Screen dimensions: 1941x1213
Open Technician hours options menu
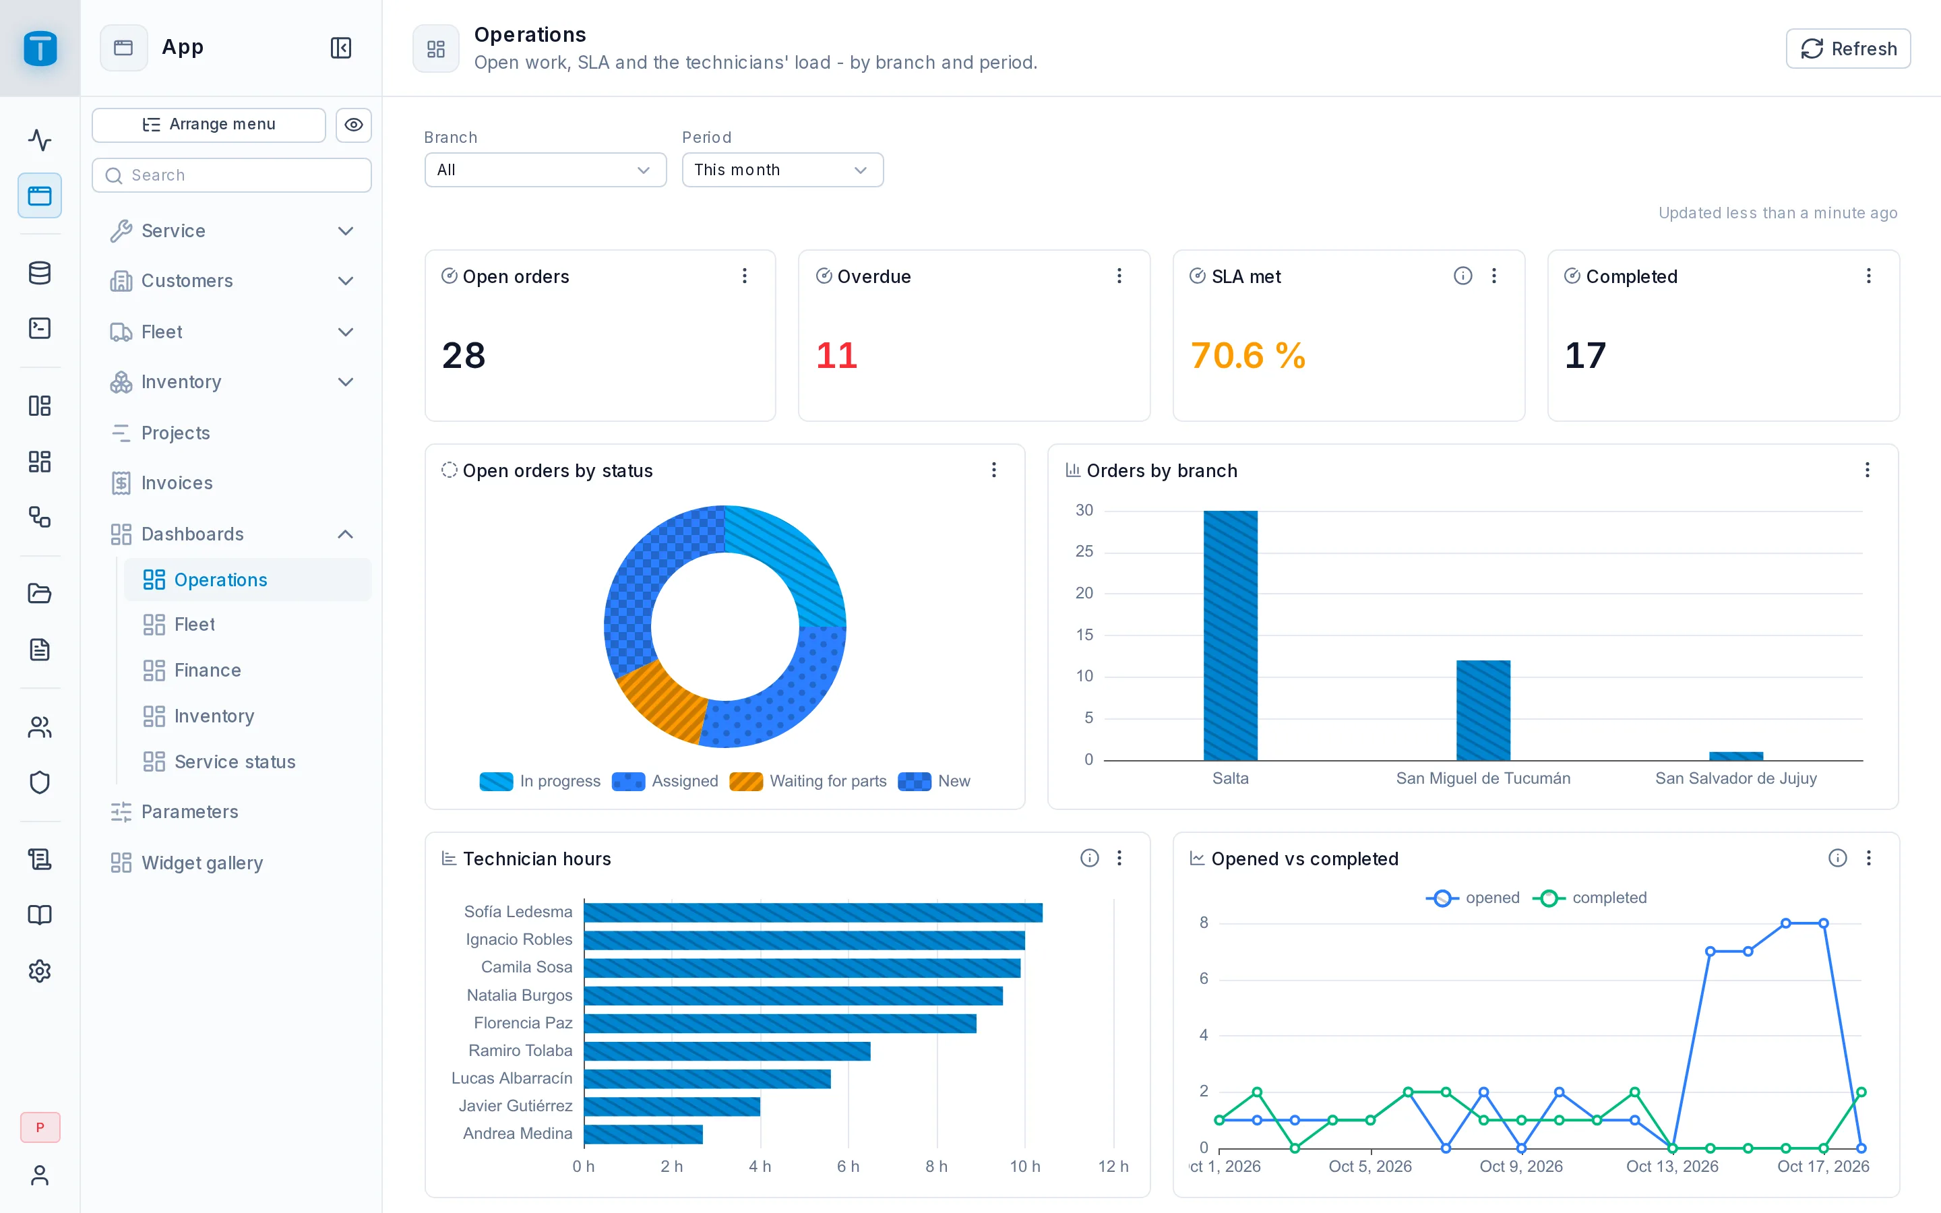(x=1119, y=858)
